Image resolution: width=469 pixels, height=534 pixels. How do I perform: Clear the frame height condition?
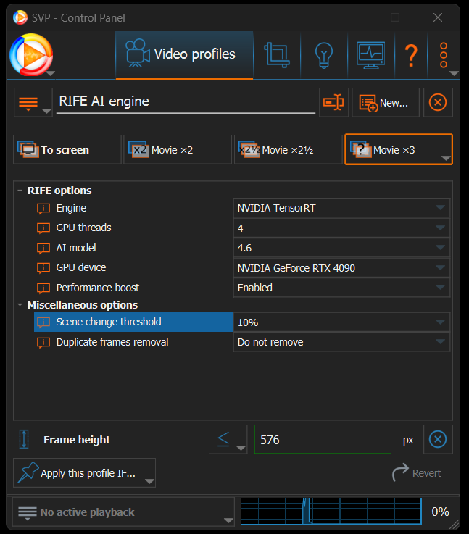click(x=438, y=440)
